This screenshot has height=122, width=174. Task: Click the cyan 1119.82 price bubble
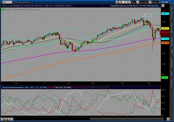tap(165, 39)
